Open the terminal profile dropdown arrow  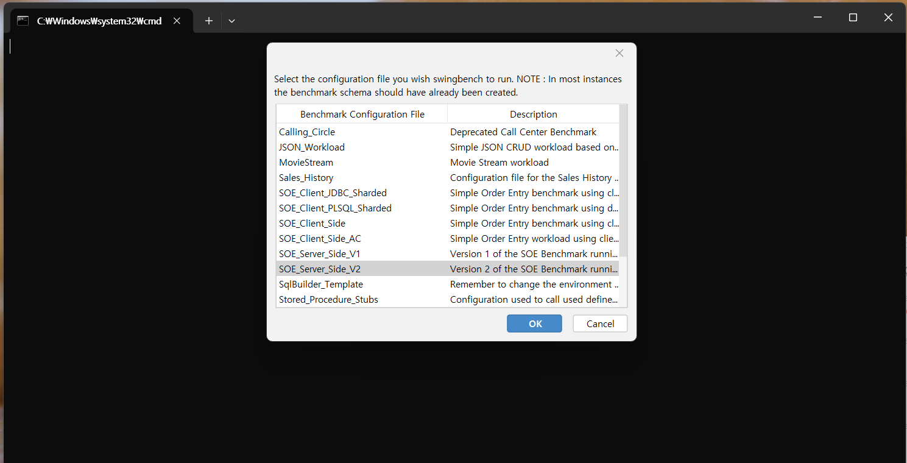231,21
